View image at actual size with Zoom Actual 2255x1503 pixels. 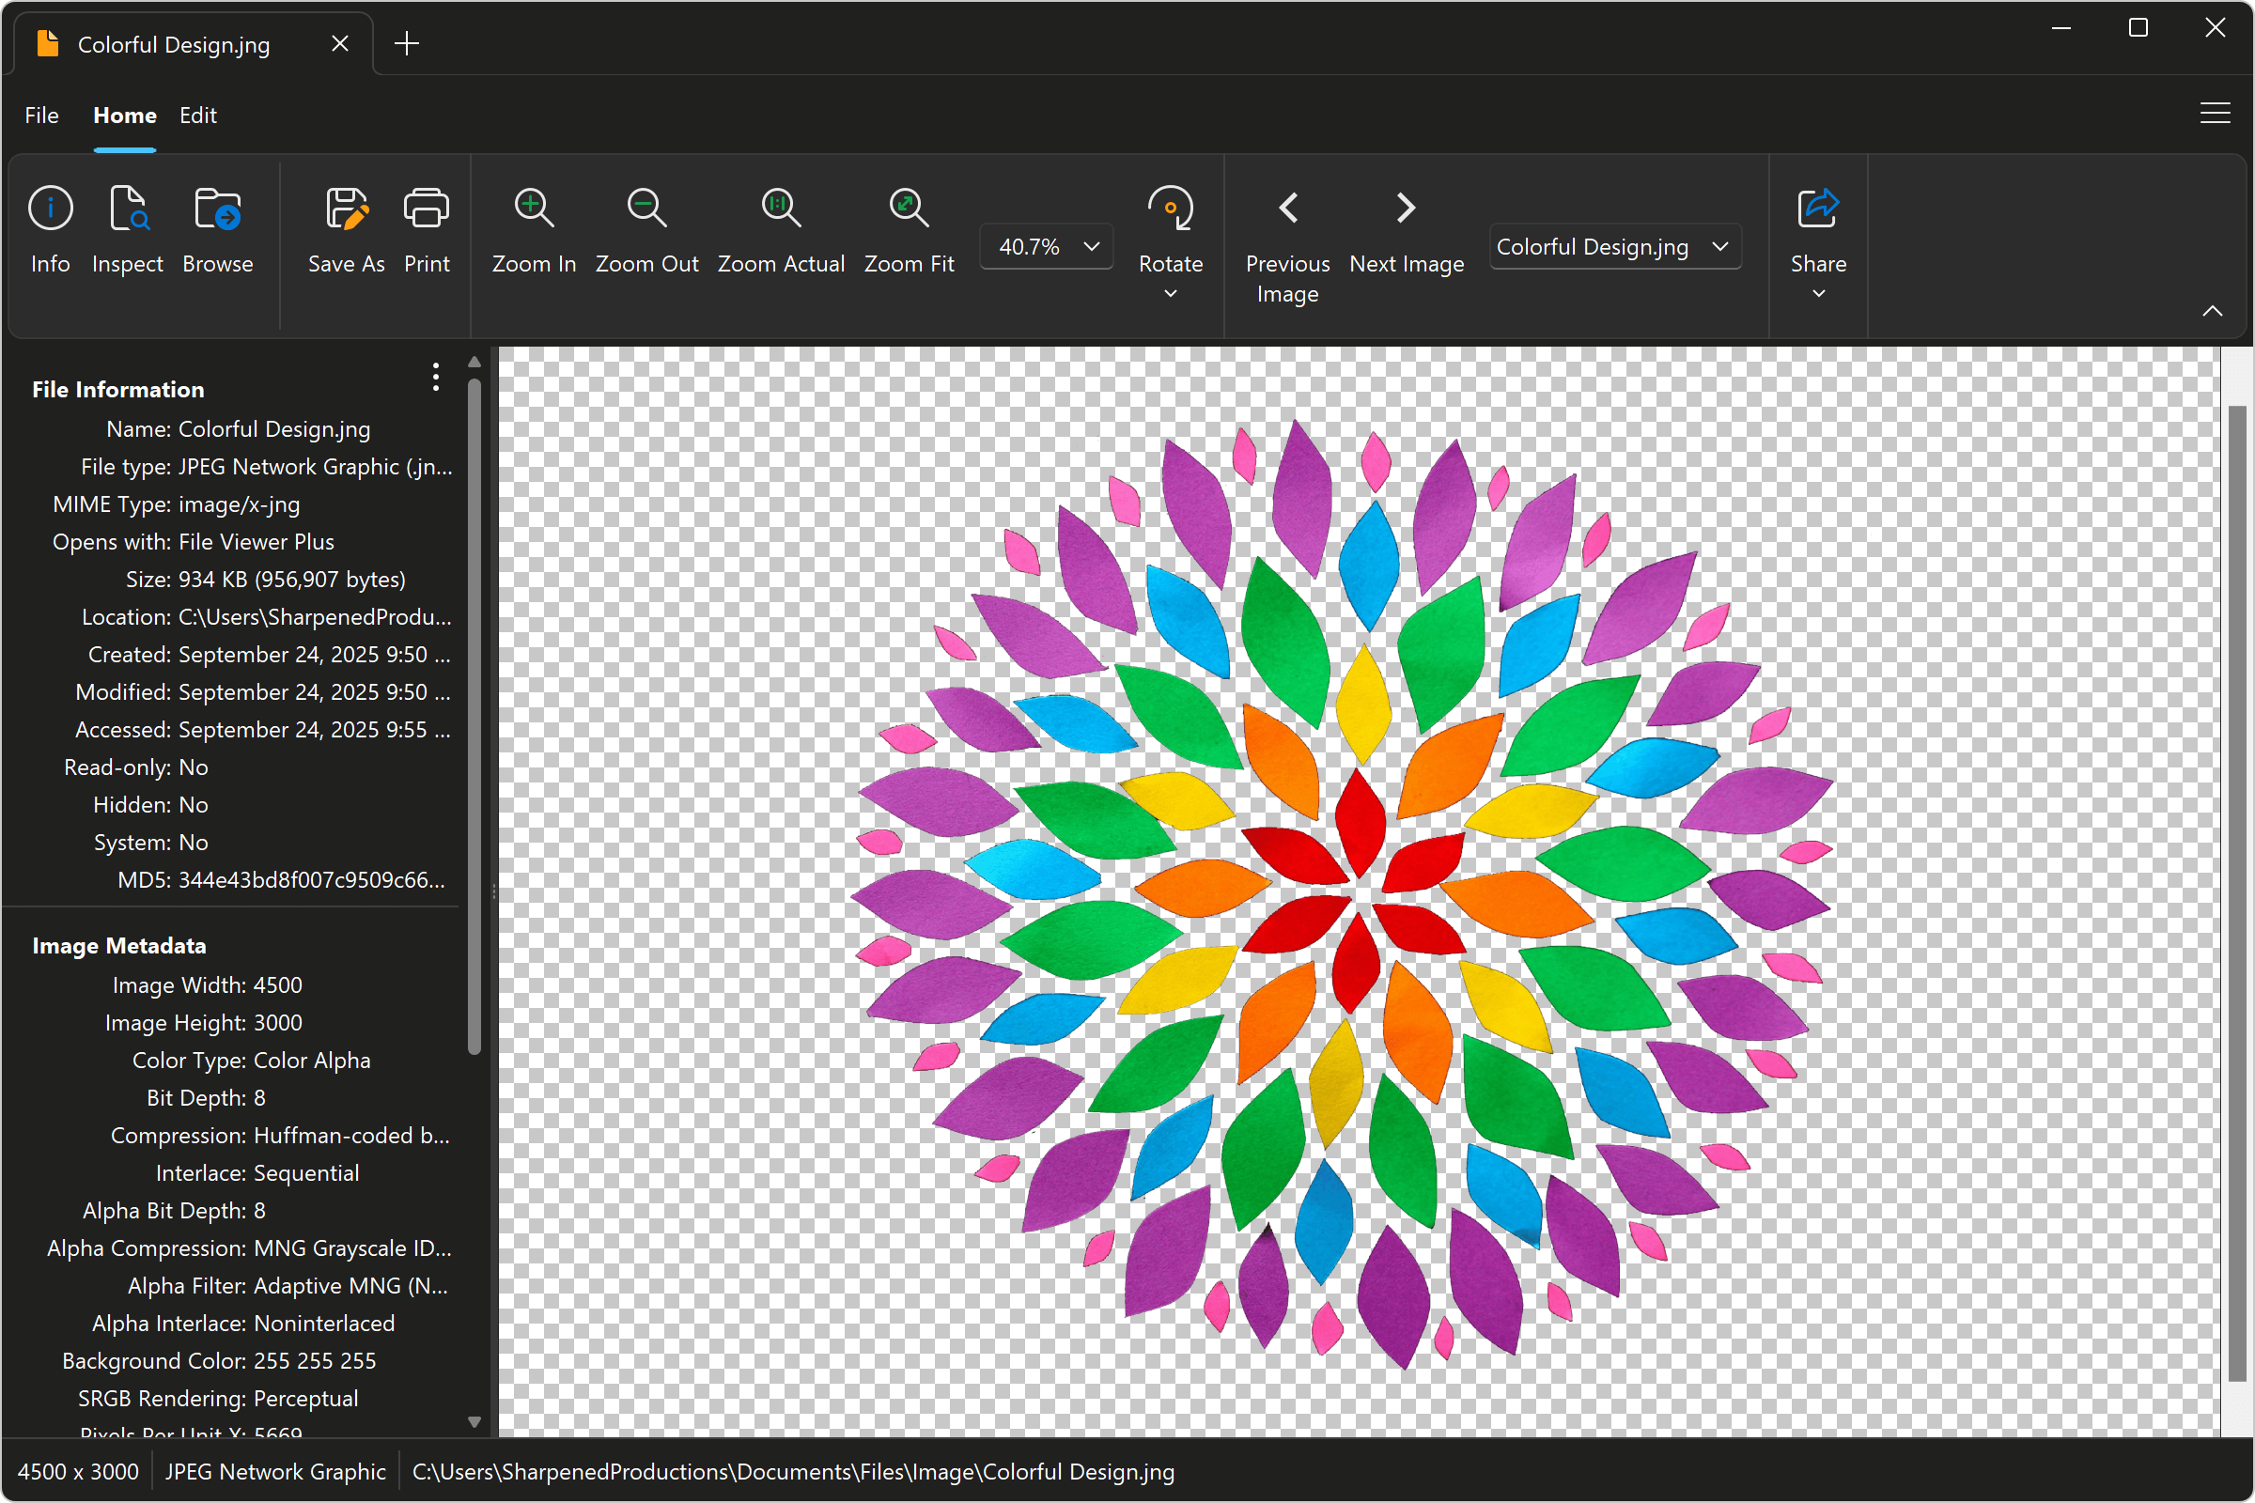pyautogui.click(x=780, y=230)
